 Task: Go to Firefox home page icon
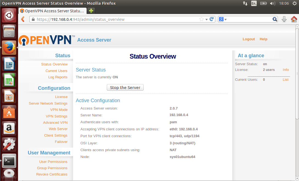(294, 19)
